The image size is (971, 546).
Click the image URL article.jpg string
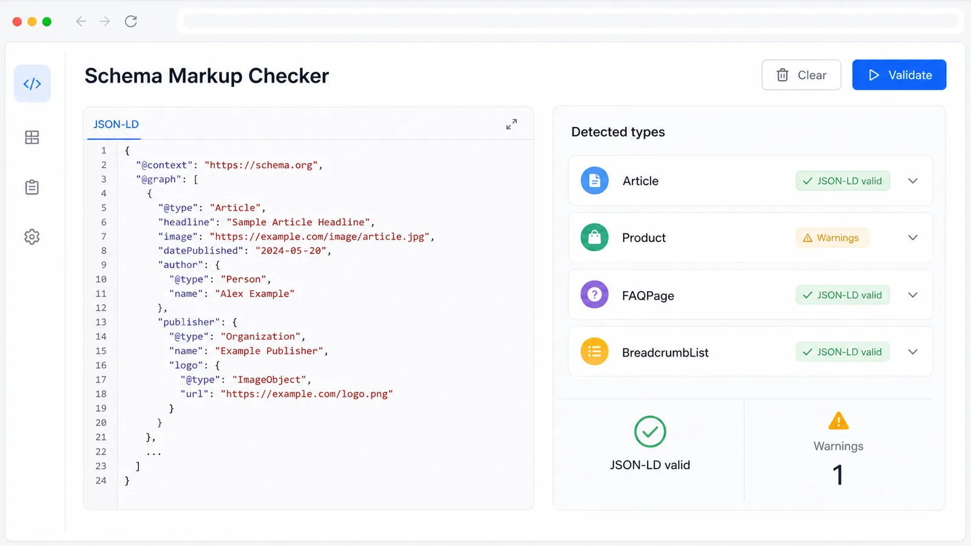click(320, 237)
